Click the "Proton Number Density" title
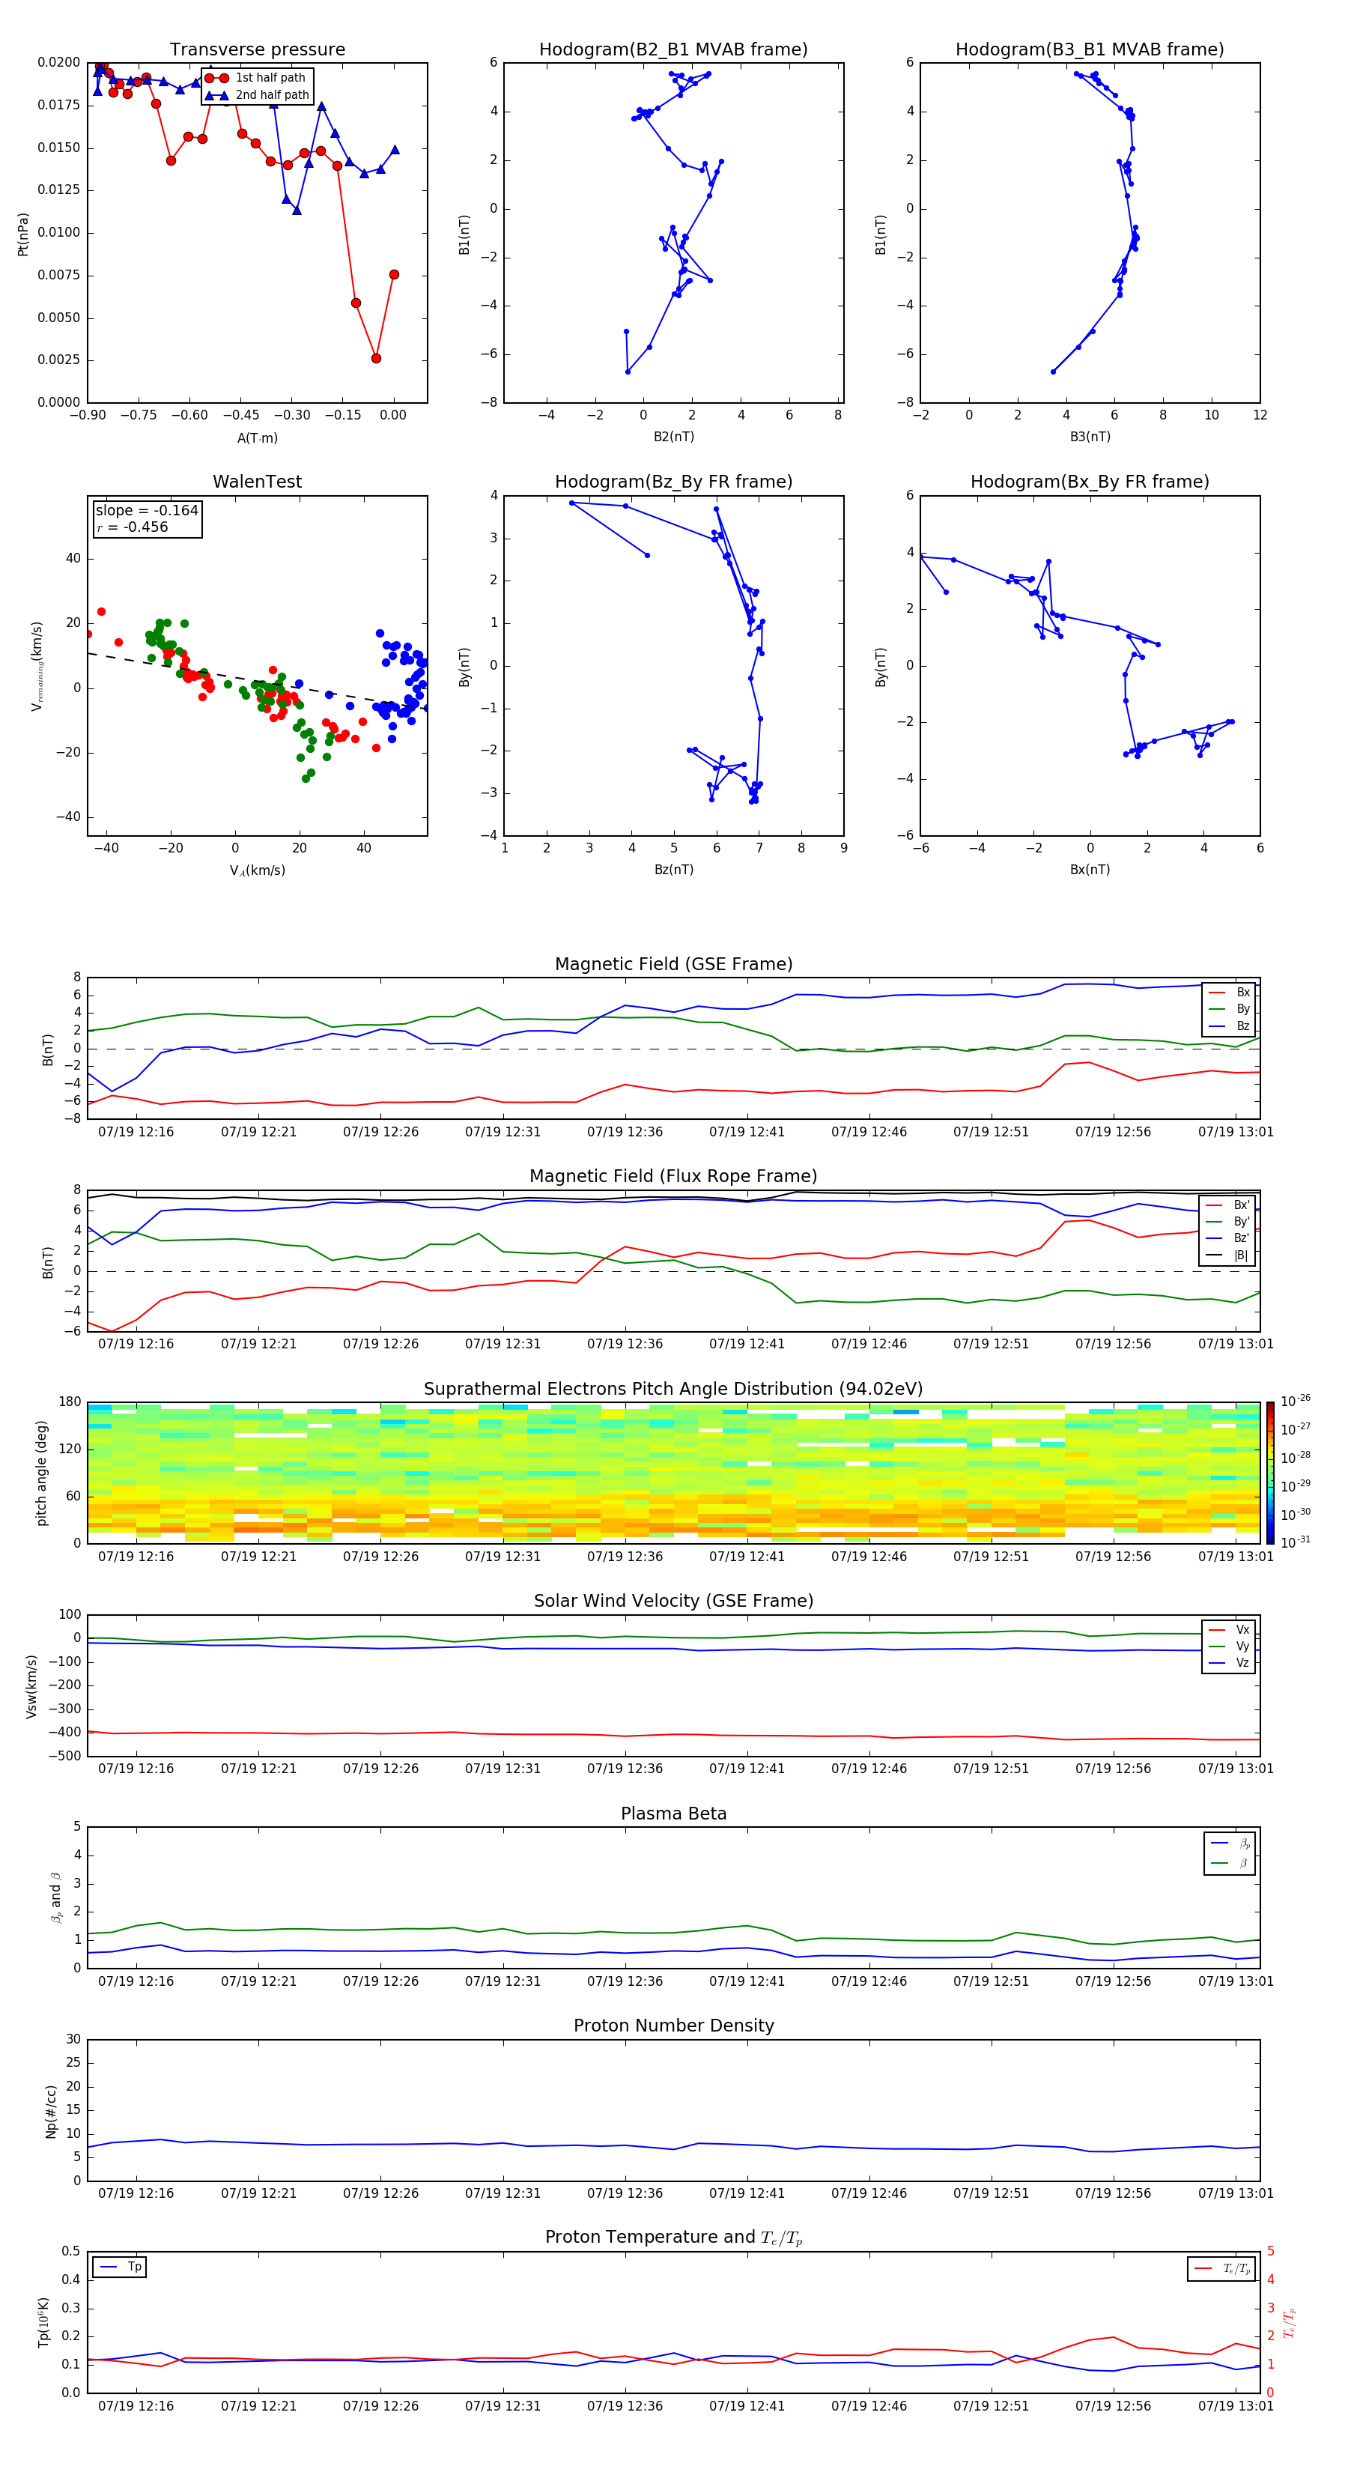 click(673, 2027)
